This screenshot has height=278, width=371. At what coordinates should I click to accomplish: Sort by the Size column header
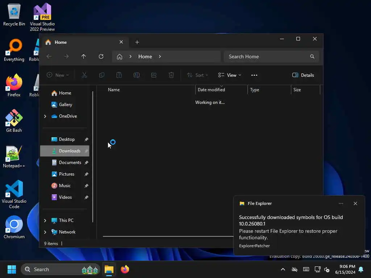tap(305, 90)
